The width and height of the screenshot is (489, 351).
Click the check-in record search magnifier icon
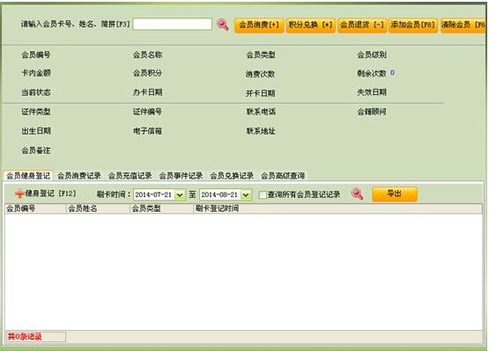point(358,194)
